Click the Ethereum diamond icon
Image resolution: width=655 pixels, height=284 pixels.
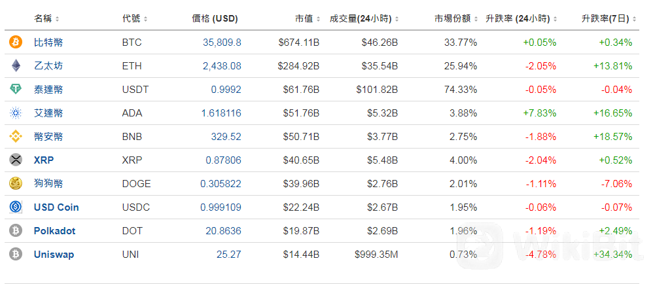(16, 65)
